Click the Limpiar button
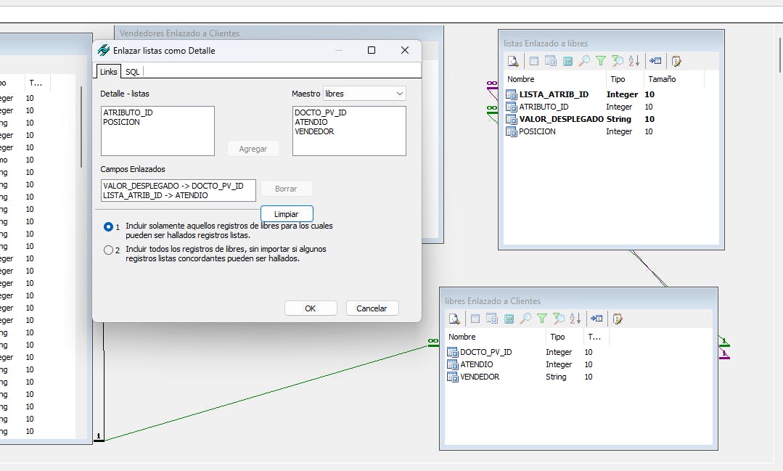This screenshot has width=783, height=471. 287,214
